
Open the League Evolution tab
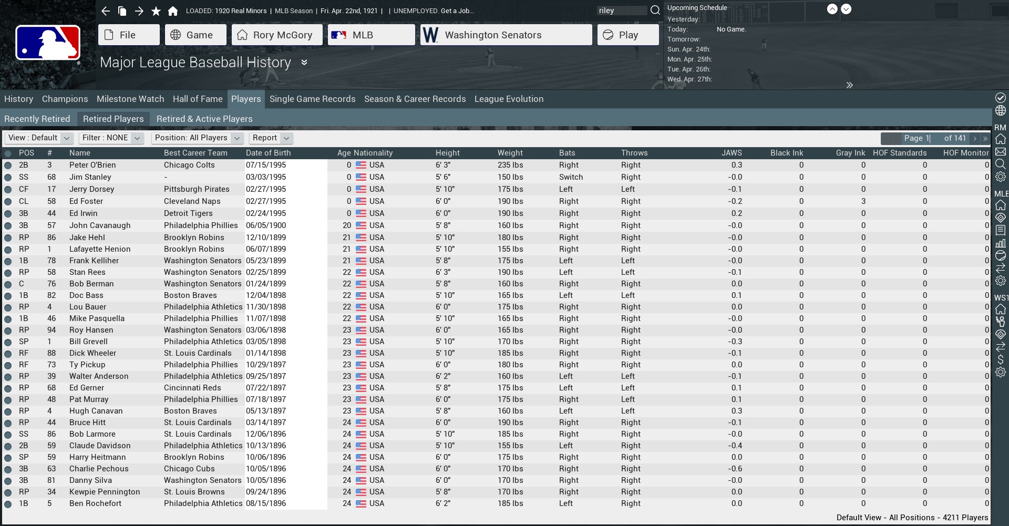pos(509,99)
